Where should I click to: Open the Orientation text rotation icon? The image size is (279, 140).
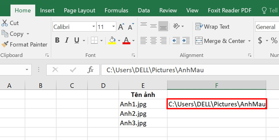(176, 26)
